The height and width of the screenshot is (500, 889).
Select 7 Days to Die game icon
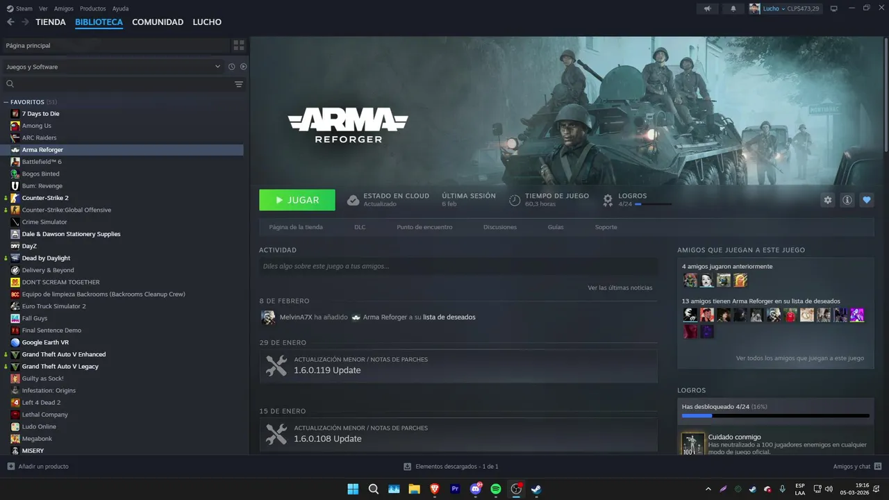point(15,113)
